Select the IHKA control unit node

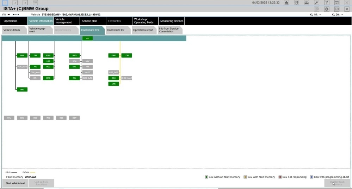tap(22, 56)
